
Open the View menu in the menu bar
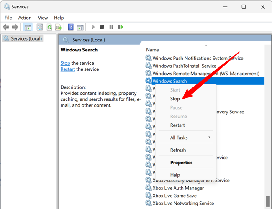click(x=43, y=18)
